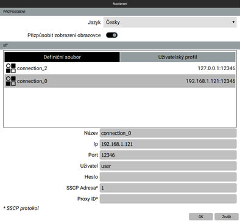
Task: Confirm settings with OK button
Action: [201, 217]
